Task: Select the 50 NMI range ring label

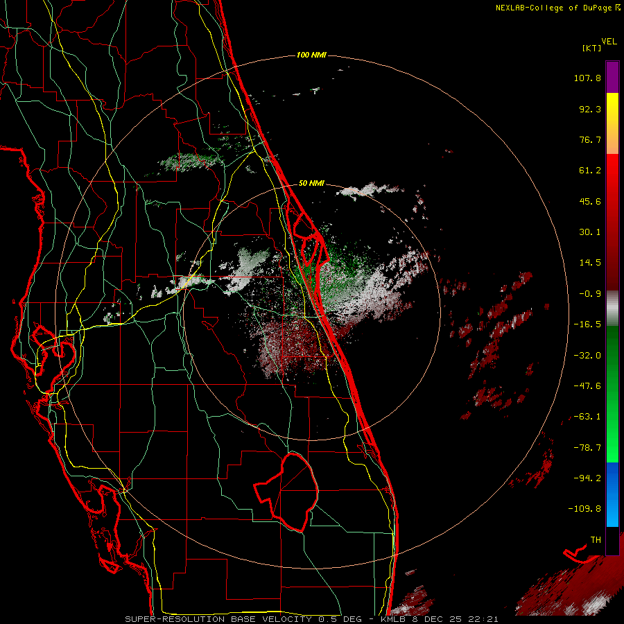Action: coord(311,183)
